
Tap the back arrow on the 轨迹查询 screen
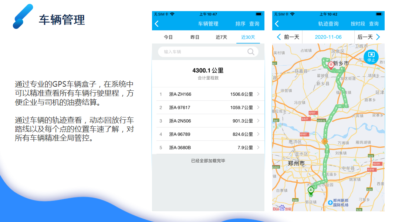(276, 23)
